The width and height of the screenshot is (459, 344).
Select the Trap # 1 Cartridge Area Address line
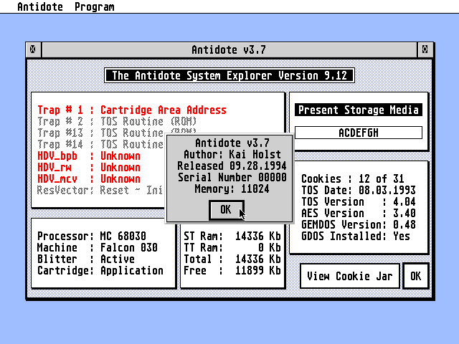coord(132,110)
